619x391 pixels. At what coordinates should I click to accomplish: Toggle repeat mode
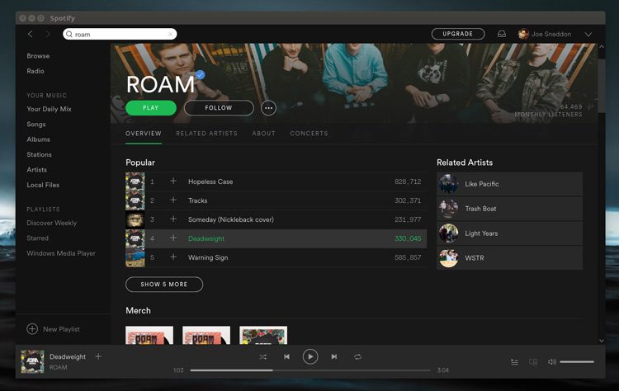357,356
